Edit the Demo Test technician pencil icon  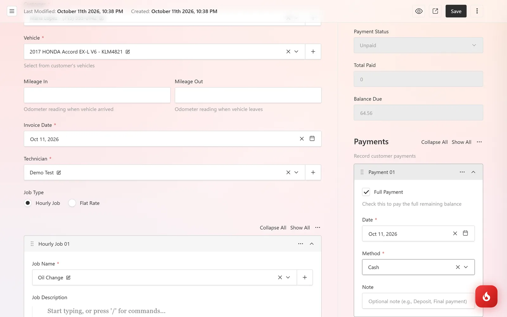pos(59,173)
